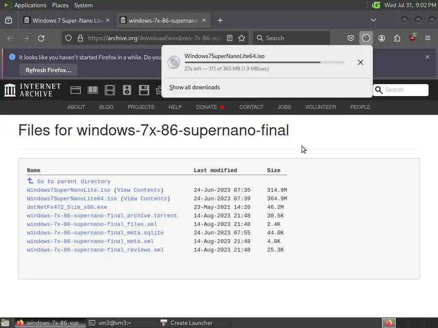Toggle the downloads panel toolbar button
The image size is (438, 328).
click(366, 38)
